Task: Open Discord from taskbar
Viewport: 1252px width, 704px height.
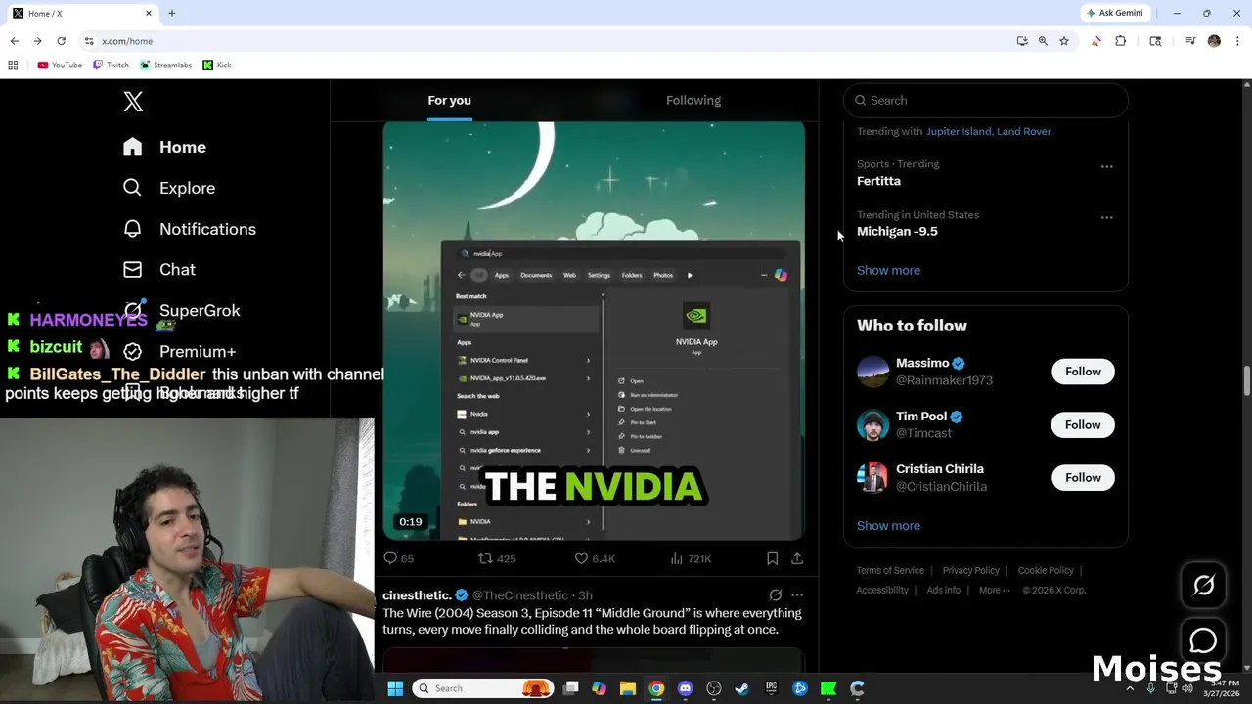Action: 685,688
